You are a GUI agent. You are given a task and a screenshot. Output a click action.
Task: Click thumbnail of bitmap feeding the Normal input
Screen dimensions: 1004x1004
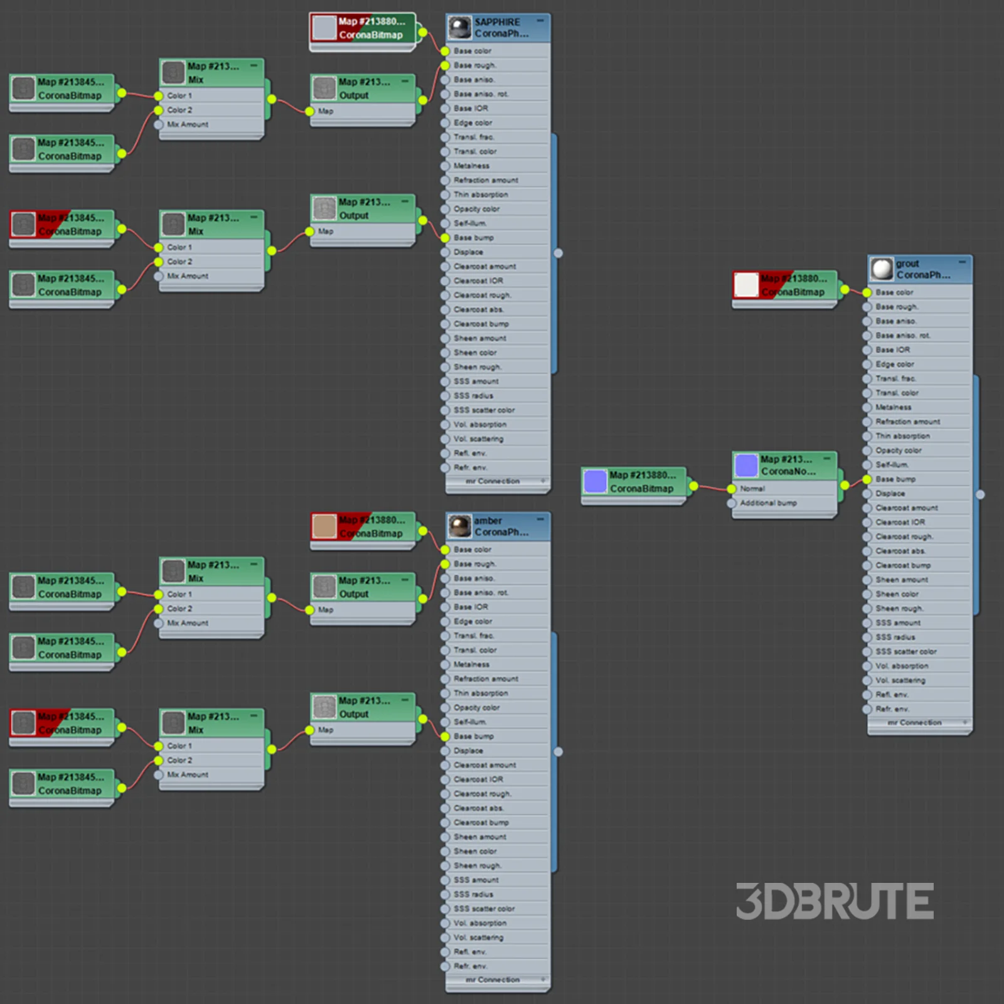point(595,482)
